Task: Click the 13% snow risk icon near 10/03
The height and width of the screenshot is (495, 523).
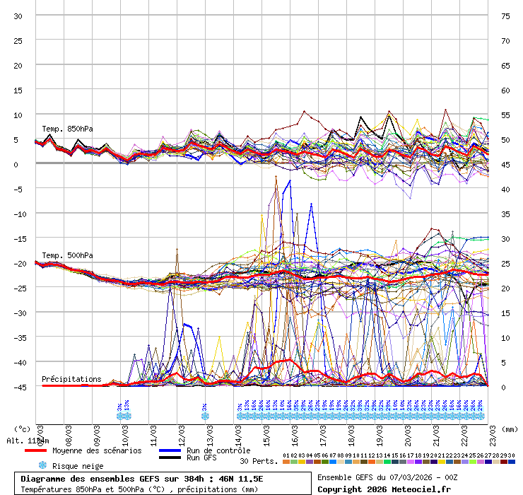Action: click(x=127, y=416)
